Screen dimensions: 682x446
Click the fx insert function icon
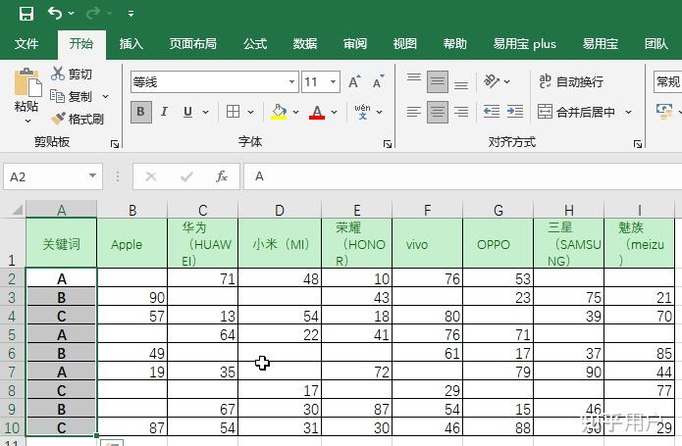click(222, 176)
